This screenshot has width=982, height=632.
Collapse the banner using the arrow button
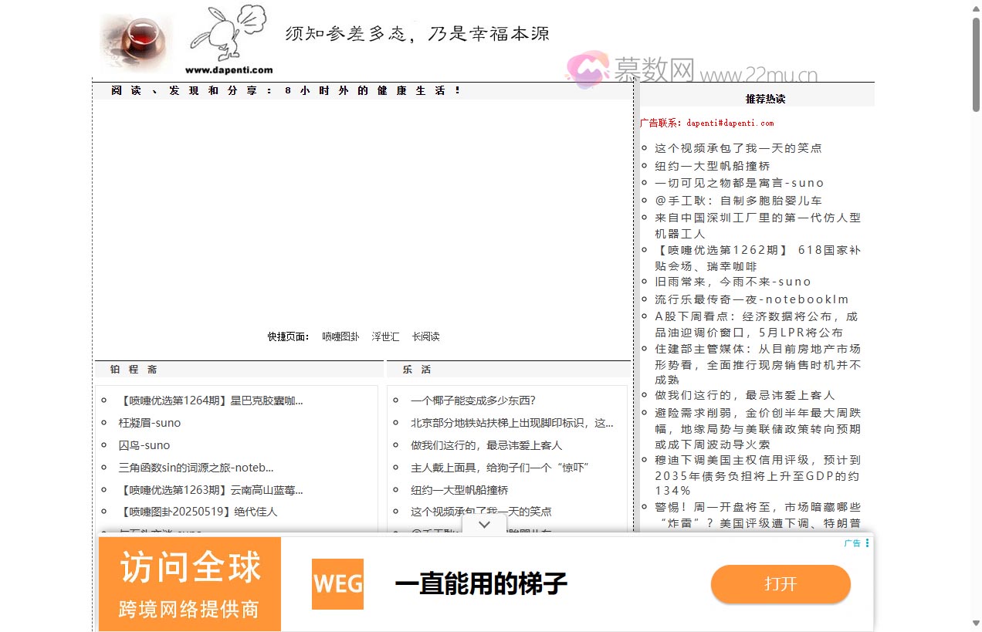484,524
